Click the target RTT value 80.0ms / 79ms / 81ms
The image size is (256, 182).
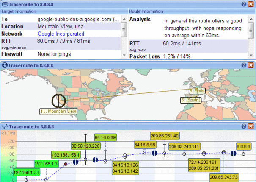point(63,41)
